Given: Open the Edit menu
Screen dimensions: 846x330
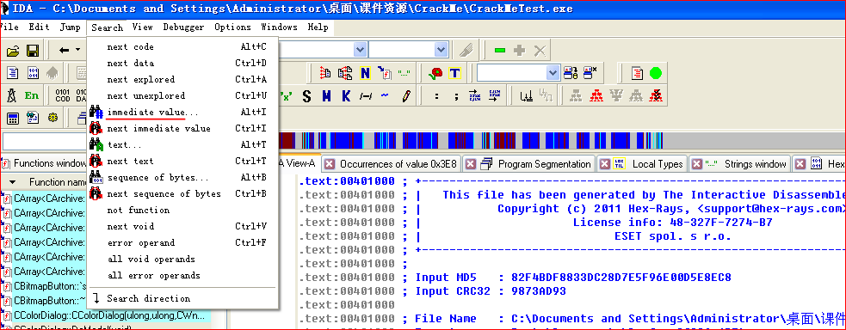Looking at the screenshot, I should (x=39, y=27).
